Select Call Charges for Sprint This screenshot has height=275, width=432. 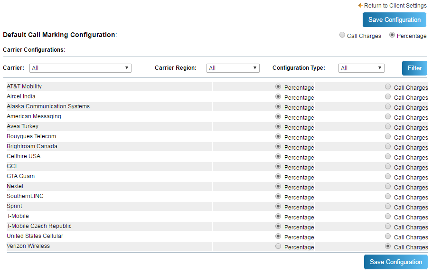point(388,206)
